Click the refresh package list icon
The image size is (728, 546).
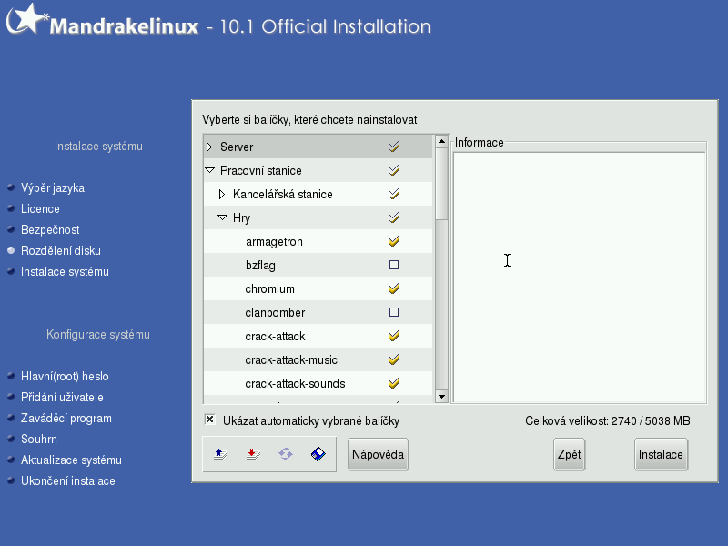point(286,454)
